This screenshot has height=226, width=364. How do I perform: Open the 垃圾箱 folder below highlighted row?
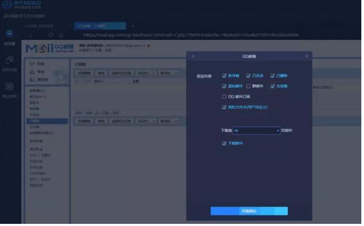pyautogui.click(x=35, y=127)
